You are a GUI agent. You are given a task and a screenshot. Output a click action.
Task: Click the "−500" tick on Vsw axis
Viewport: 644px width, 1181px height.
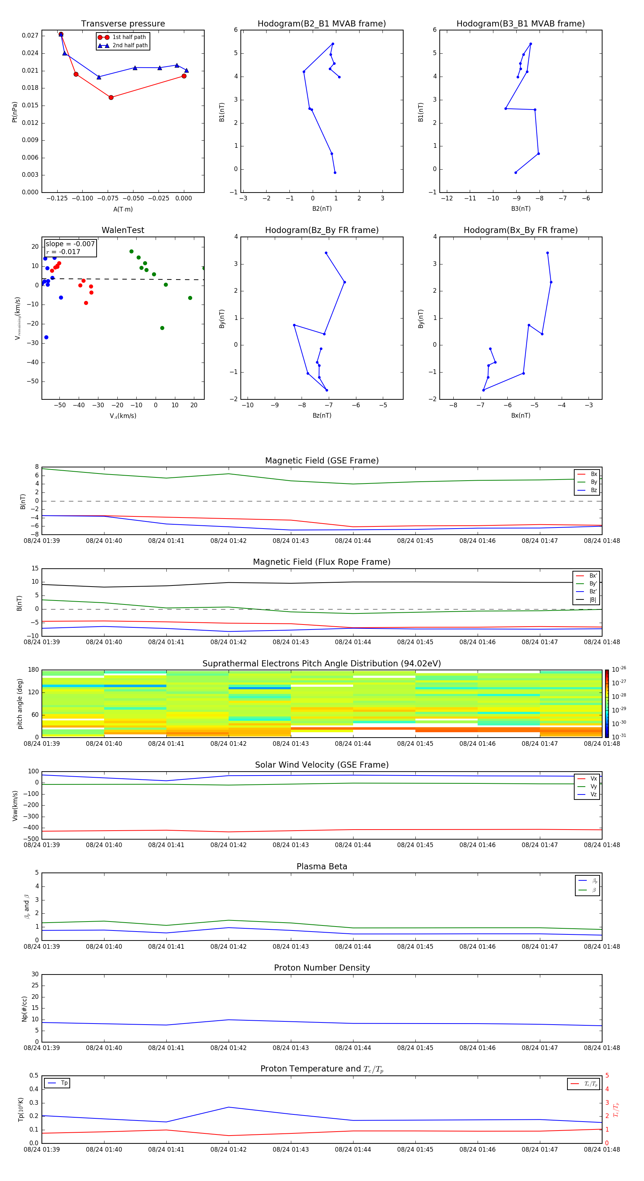click(30, 839)
